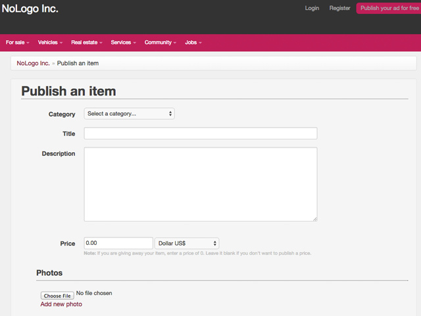Click the NoLogo Inc. site title
The image size is (421, 316).
30,9
